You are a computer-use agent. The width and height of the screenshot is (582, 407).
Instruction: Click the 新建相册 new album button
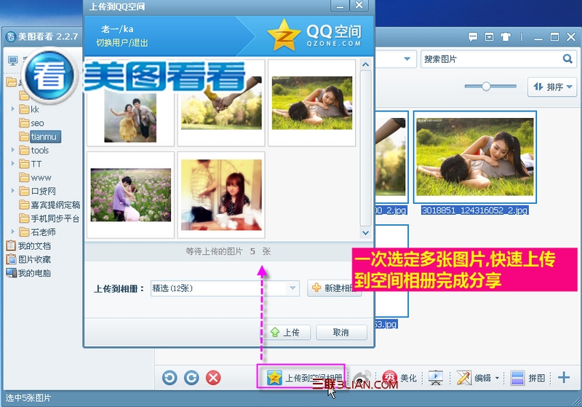(334, 288)
